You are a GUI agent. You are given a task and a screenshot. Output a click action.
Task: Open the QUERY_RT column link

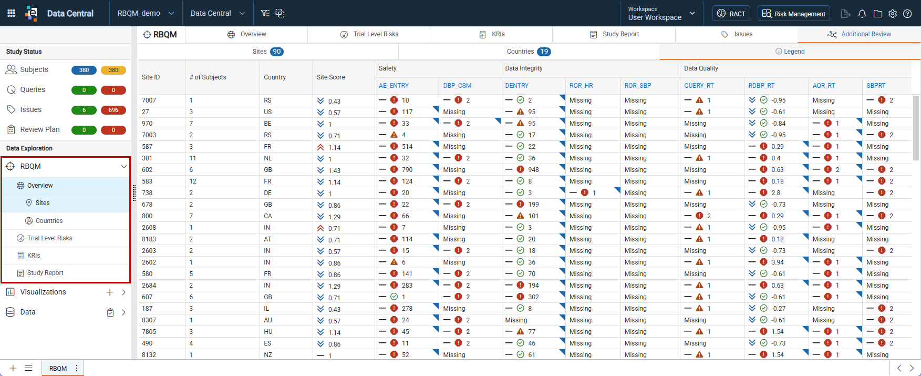tap(699, 86)
